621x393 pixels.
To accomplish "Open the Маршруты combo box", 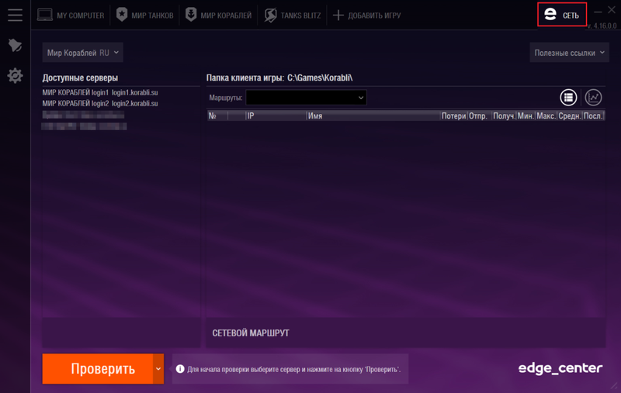I will coord(306,98).
